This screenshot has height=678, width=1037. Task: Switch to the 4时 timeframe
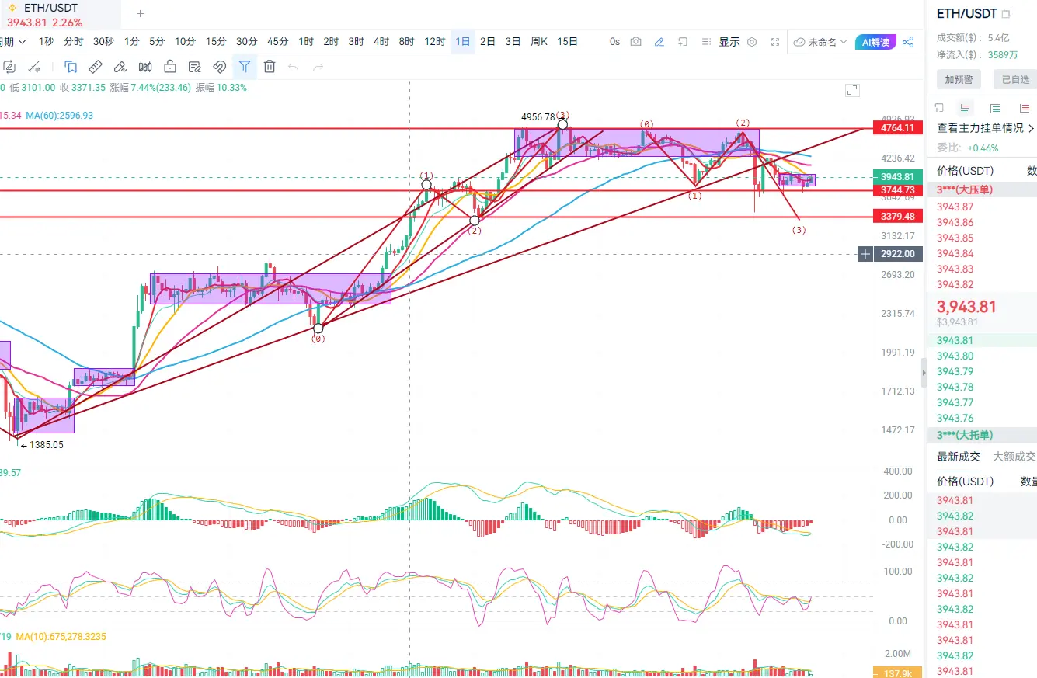tap(381, 42)
